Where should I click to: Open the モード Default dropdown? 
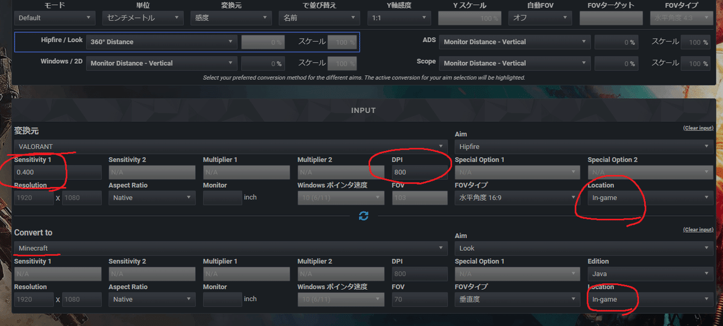(x=55, y=18)
